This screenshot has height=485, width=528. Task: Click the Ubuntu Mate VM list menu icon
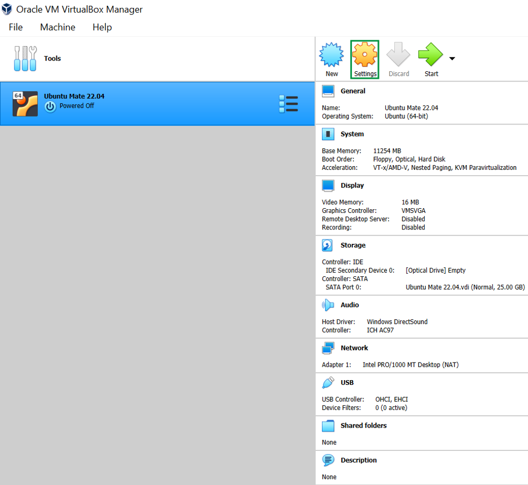pyautogui.click(x=288, y=104)
